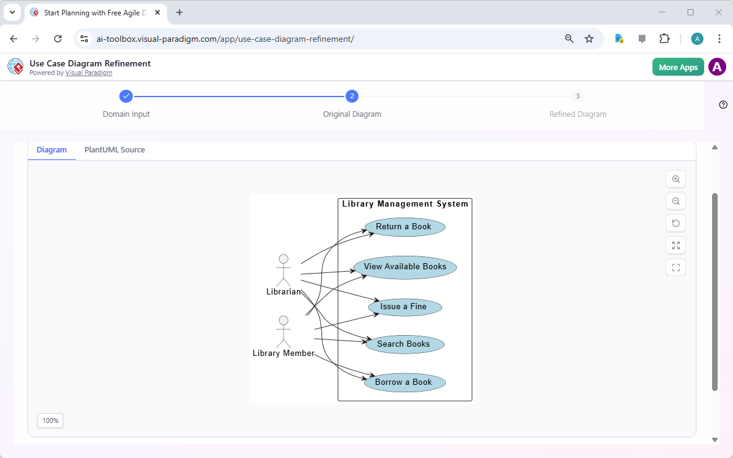The height and width of the screenshot is (458, 733).
Task: Select the Diagram tab
Action: coord(52,149)
